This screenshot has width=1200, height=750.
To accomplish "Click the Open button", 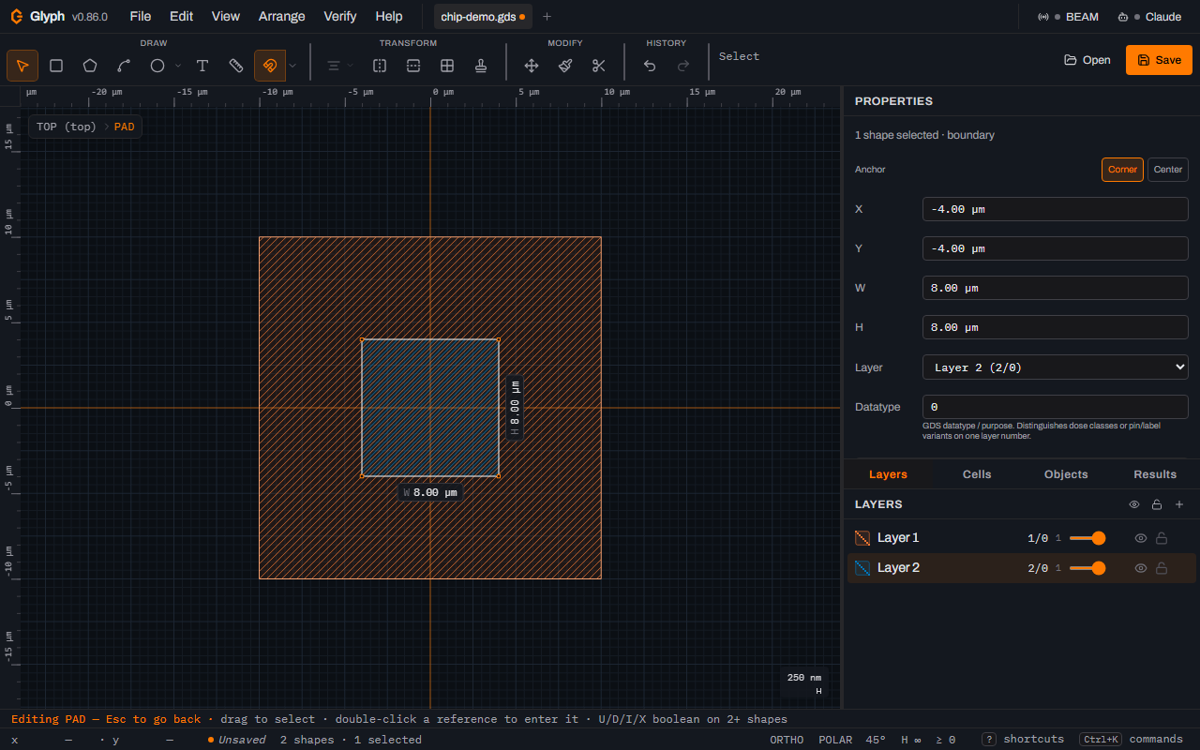I will pos(1087,60).
